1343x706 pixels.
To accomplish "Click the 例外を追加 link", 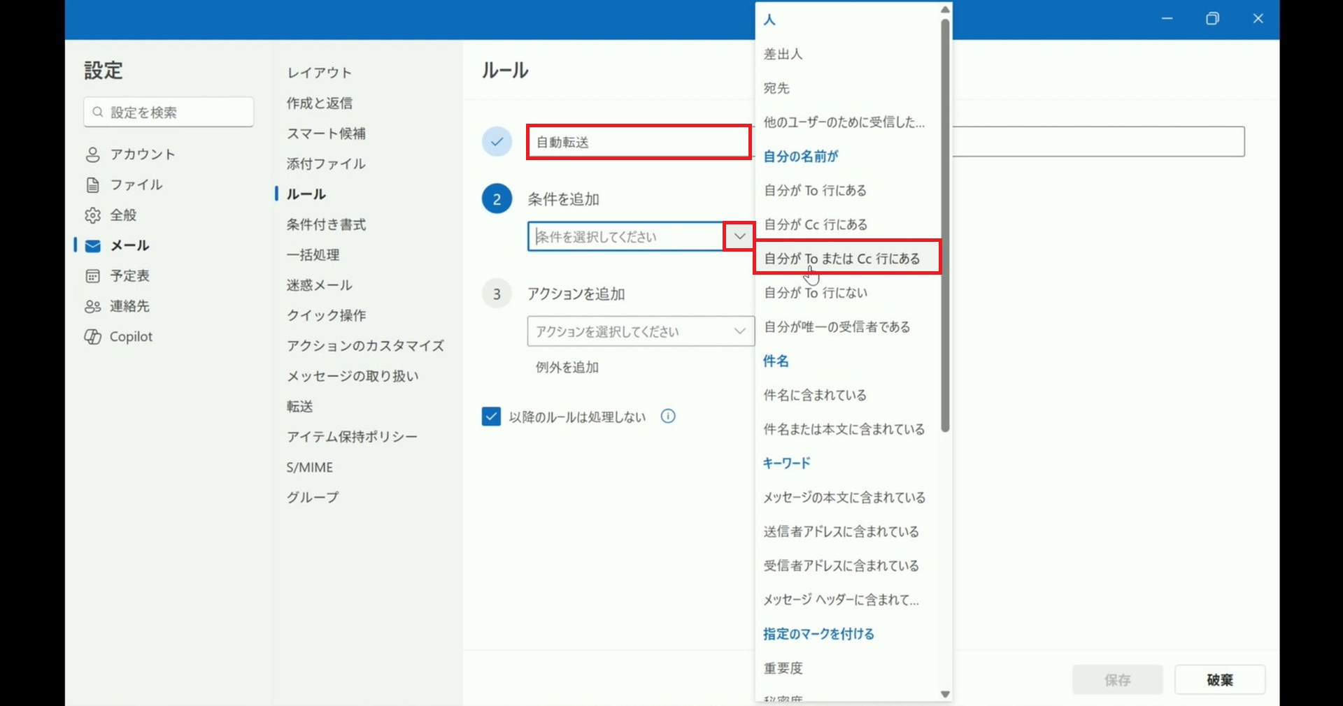I will (567, 368).
